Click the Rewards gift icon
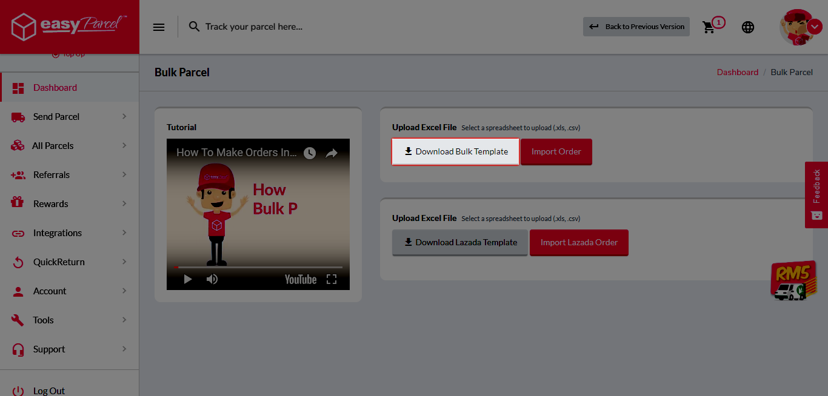This screenshot has width=828, height=396. pyautogui.click(x=18, y=203)
